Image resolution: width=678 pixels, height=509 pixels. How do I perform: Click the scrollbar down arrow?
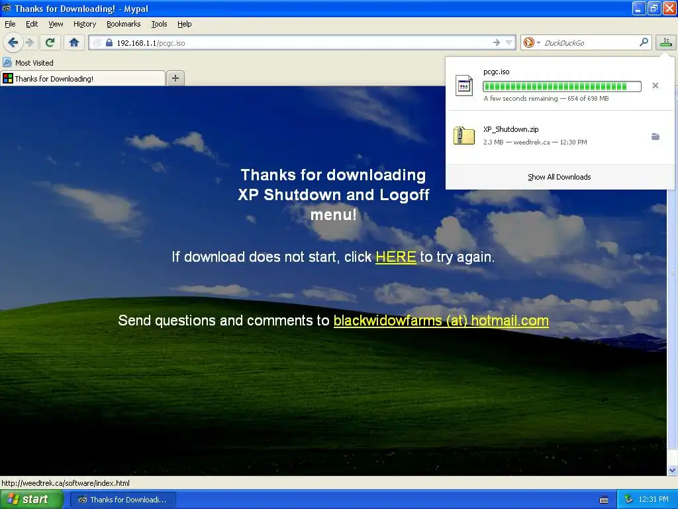coord(672,470)
